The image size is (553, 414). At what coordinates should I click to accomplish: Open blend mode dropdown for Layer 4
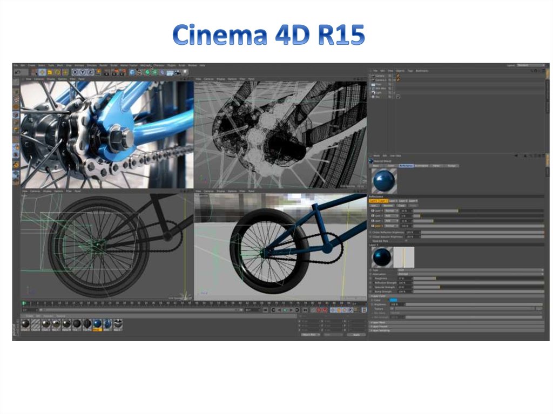pyautogui.click(x=391, y=211)
